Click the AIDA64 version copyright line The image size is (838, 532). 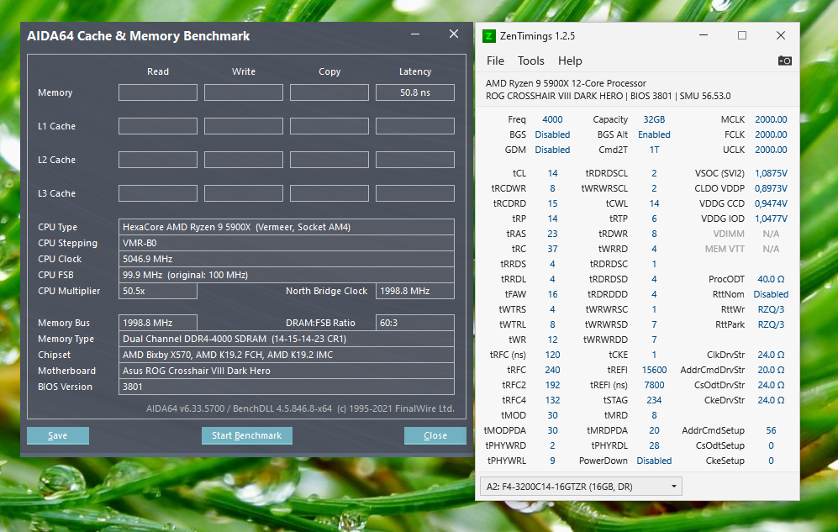[300, 408]
